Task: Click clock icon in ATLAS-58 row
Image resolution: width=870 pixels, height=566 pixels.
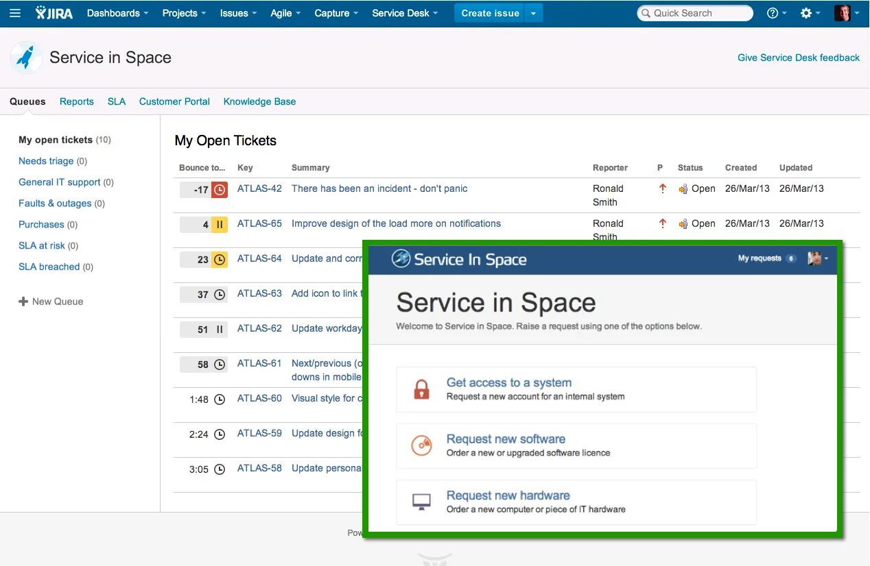Action: pyautogui.click(x=220, y=469)
